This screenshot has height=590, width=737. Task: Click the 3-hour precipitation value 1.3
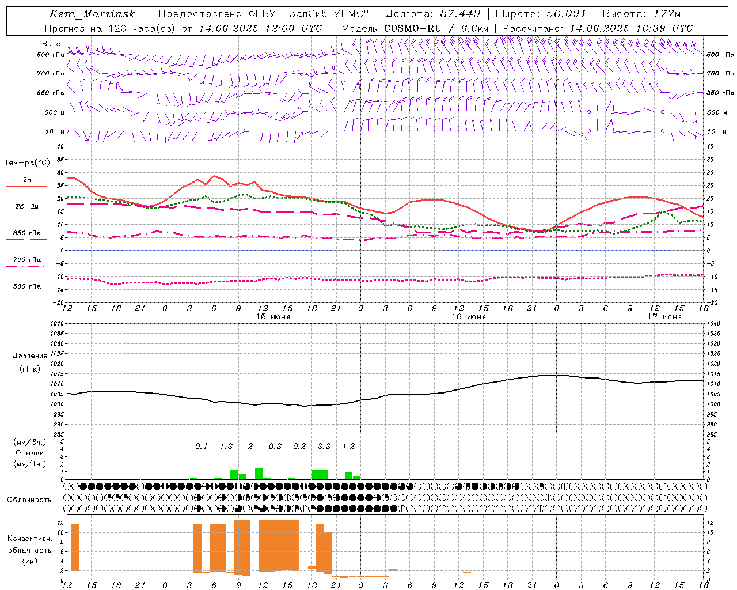(226, 446)
